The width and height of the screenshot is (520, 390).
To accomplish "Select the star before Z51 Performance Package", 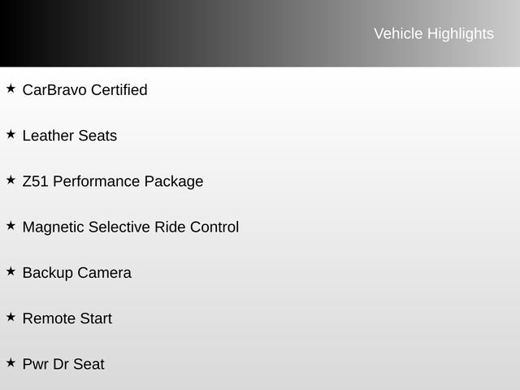I will coord(11,180).
